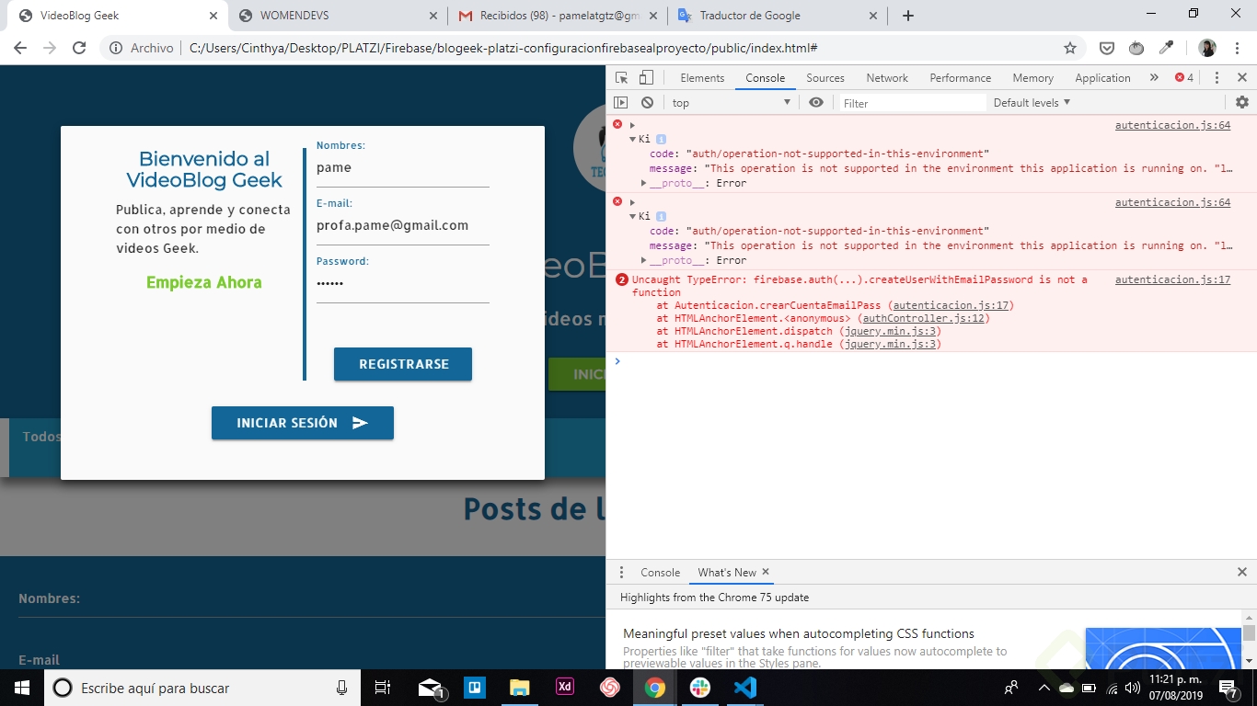The image size is (1257, 706).
Task: Click the OneDrive icon in system tray
Action: click(1067, 687)
